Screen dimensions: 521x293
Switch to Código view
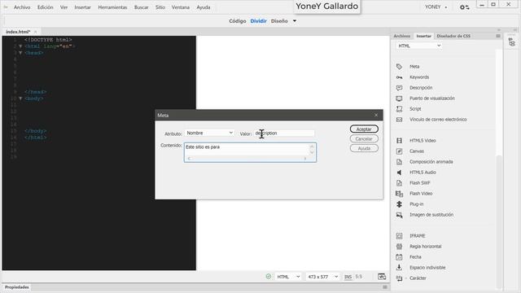tap(237, 21)
